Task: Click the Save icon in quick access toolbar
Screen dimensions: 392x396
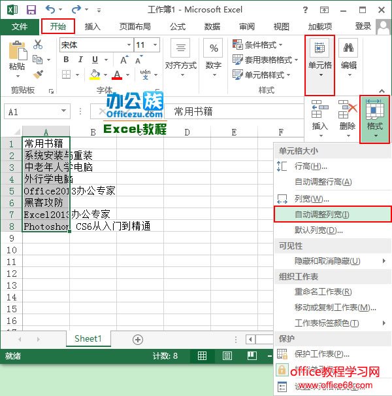Action: (x=31, y=10)
